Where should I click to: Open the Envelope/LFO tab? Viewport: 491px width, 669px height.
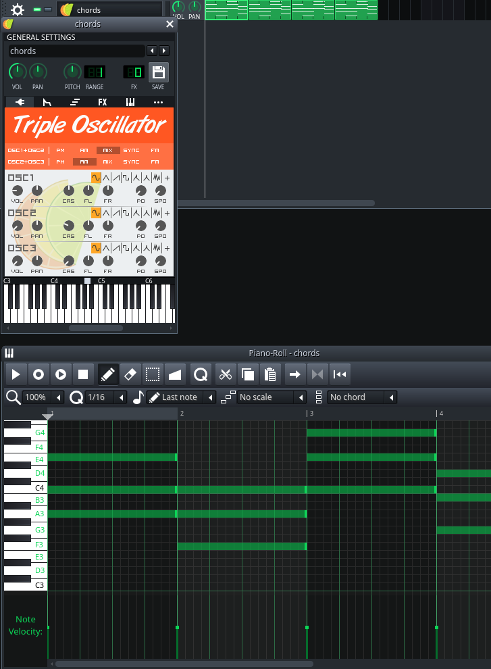pyautogui.click(x=47, y=102)
